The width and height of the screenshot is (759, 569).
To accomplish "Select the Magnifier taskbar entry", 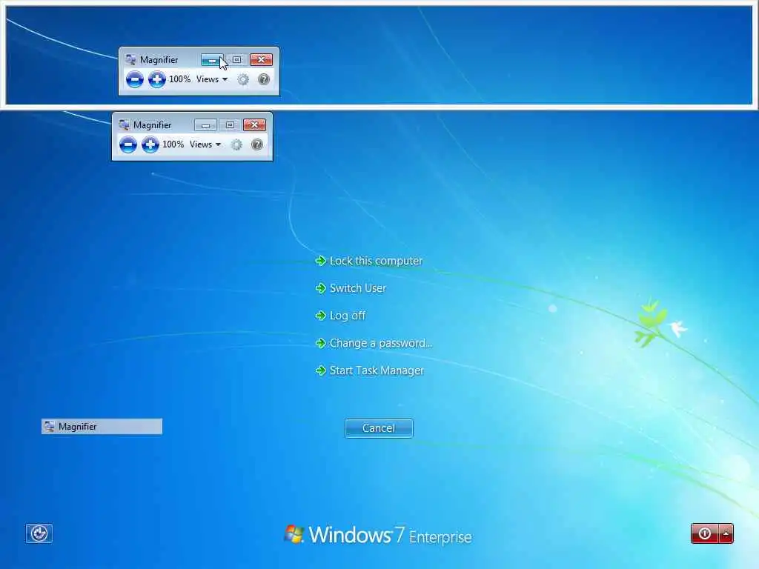I will click(x=102, y=426).
